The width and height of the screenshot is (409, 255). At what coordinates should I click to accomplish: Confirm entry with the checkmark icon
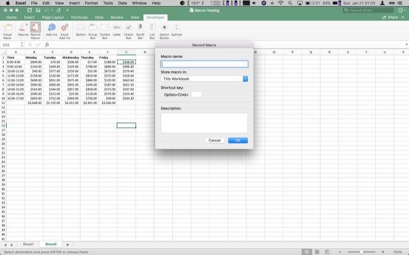point(38,44)
